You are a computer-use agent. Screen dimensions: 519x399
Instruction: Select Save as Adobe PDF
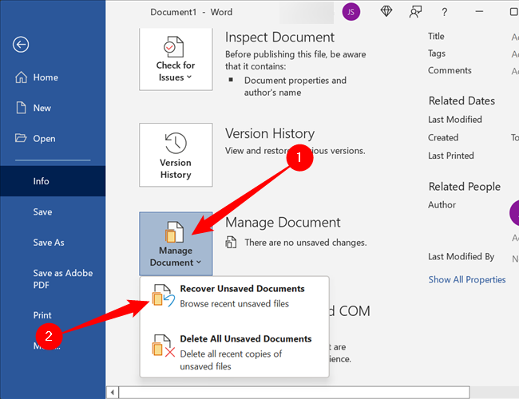pyautogui.click(x=53, y=279)
